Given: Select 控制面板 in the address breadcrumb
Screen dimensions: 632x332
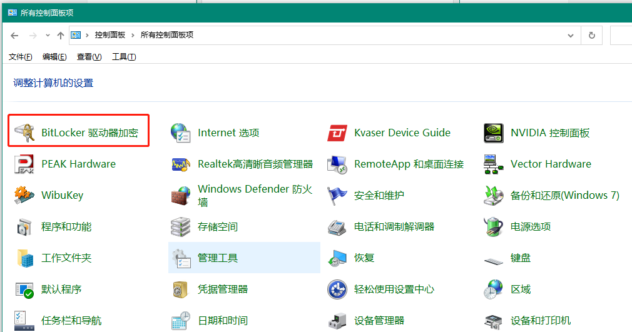Looking at the screenshot, I should click(110, 35).
